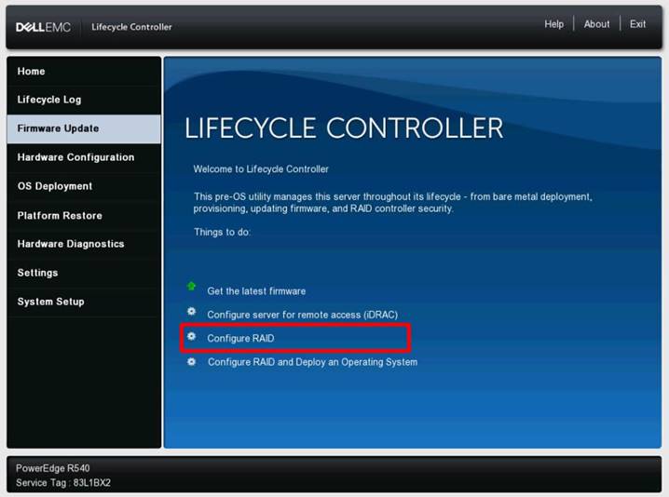
Task: Open the OS Deployment section
Action: tap(84, 186)
